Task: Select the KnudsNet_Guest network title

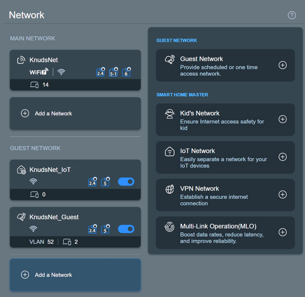Action: click(x=54, y=217)
